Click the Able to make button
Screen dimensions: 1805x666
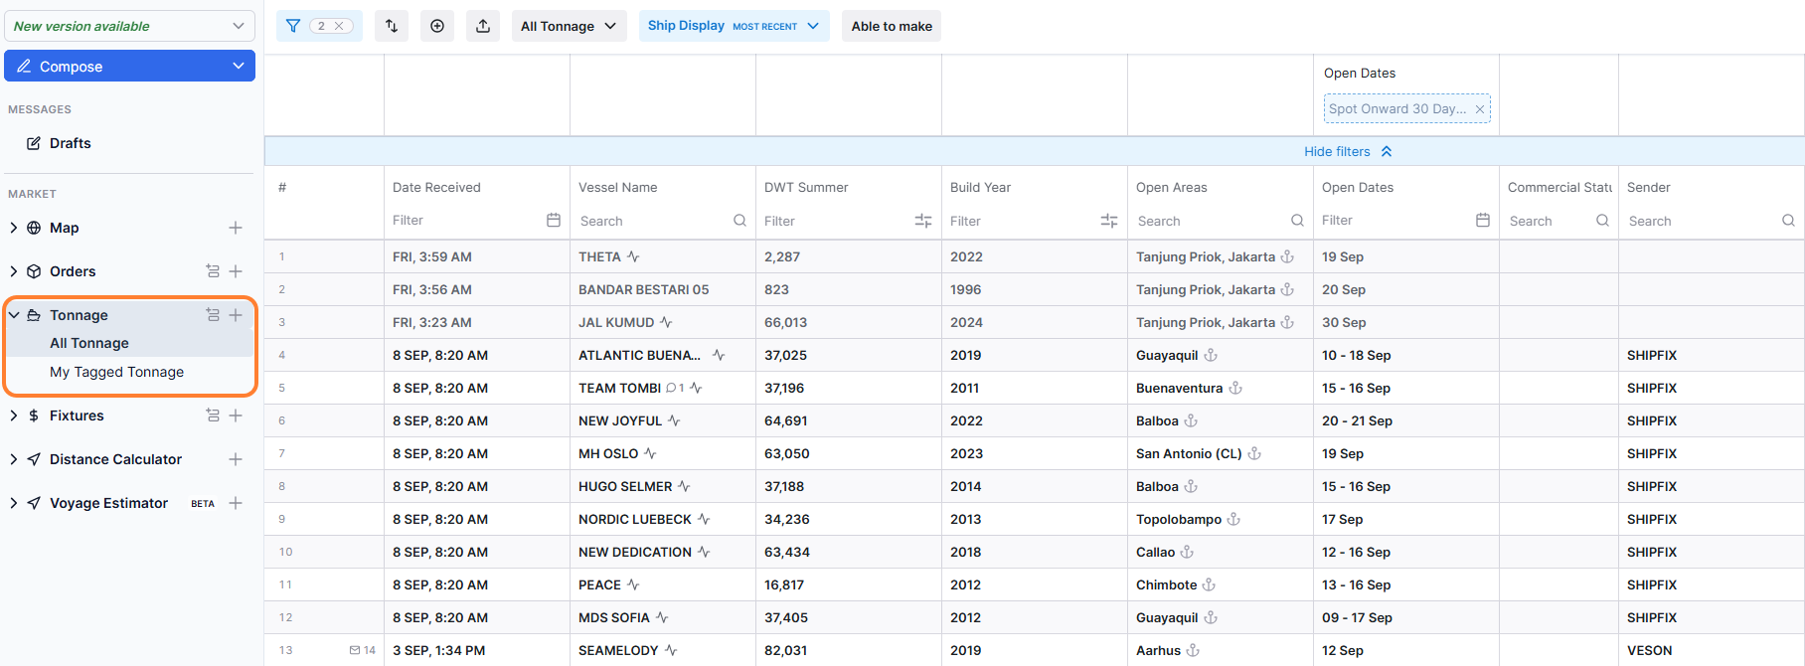[892, 26]
